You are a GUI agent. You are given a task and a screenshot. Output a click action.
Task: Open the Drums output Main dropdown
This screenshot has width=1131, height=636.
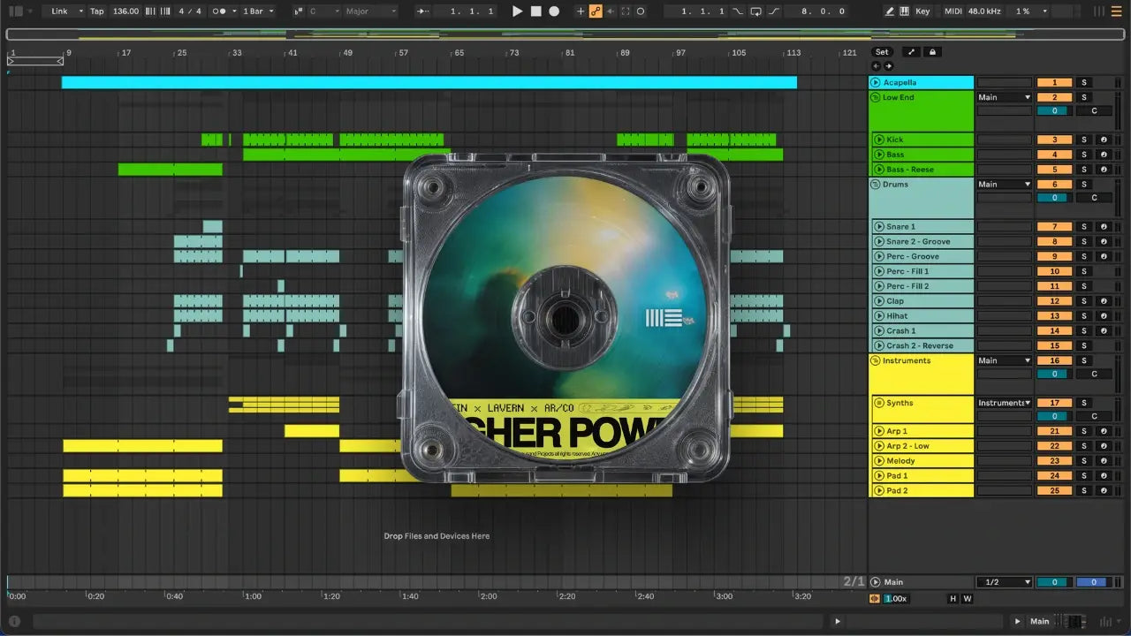[x=1004, y=185]
